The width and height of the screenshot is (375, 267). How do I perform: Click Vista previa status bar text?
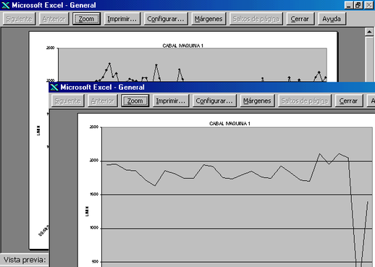[25, 260]
